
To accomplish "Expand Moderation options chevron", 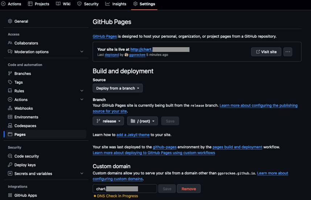I will (x=82, y=51).
